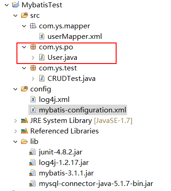Viewport: 171px width, 191px height.
Task: Collapse the MybatisTest project node
Action: 6,5
